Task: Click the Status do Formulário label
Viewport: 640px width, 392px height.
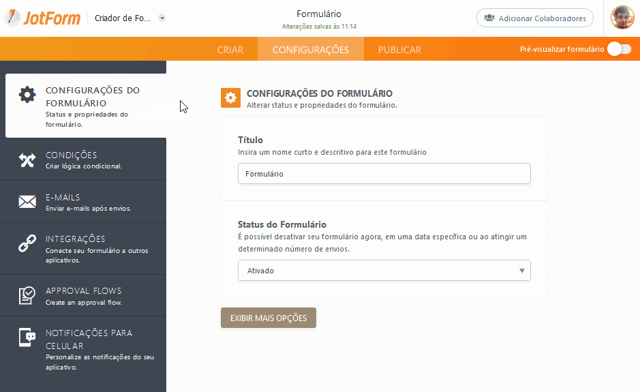Action: pyautogui.click(x=282, y=224)
